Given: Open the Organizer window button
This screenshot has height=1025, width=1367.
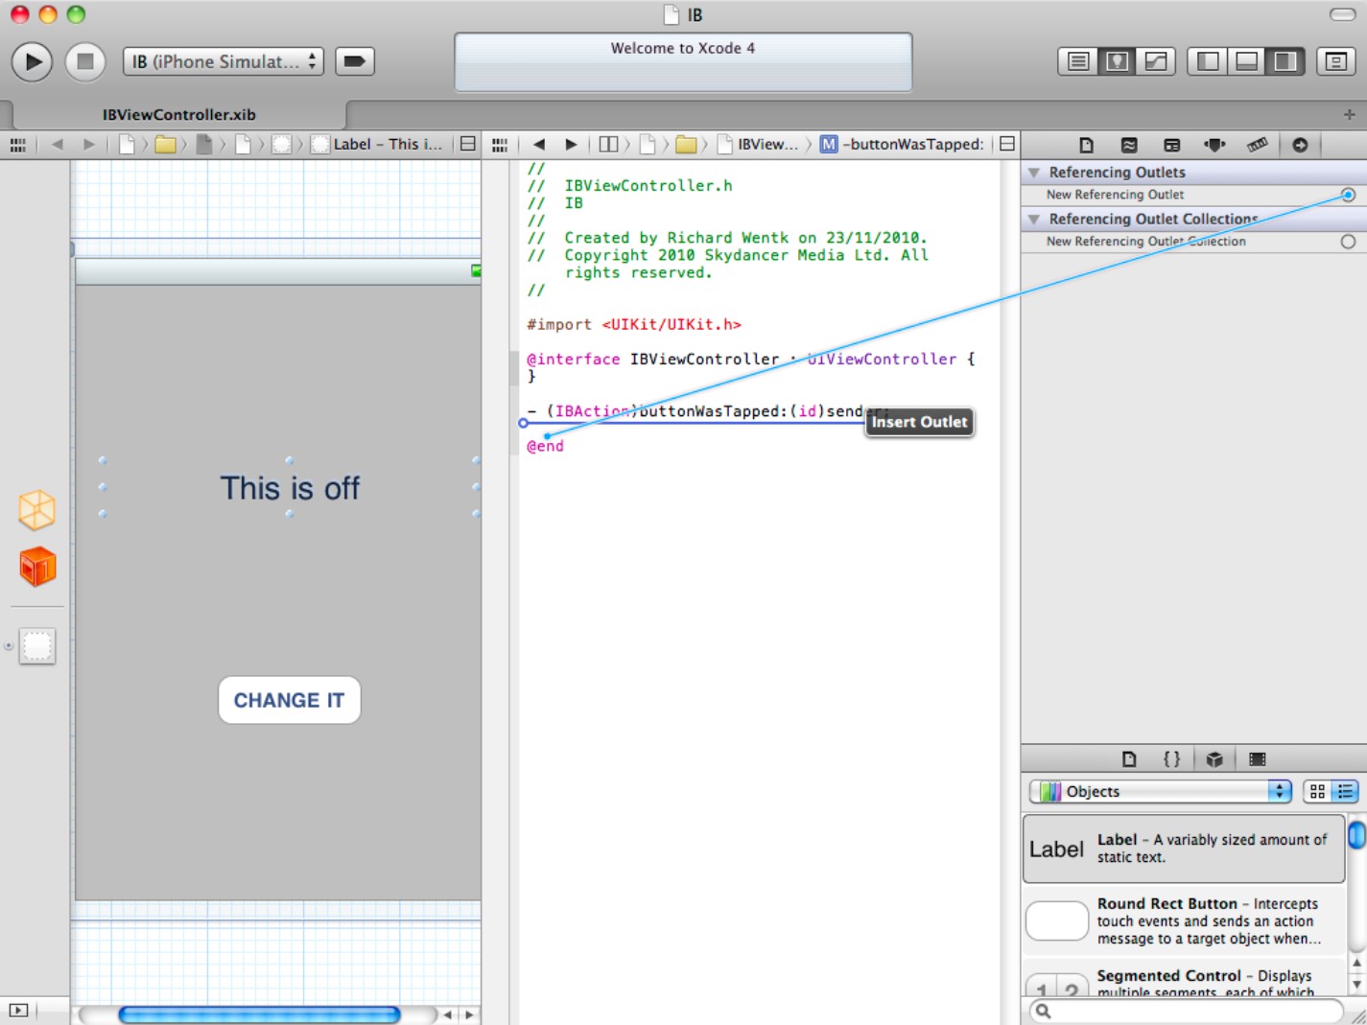Looking at the screenshot, I should 1335,61.
